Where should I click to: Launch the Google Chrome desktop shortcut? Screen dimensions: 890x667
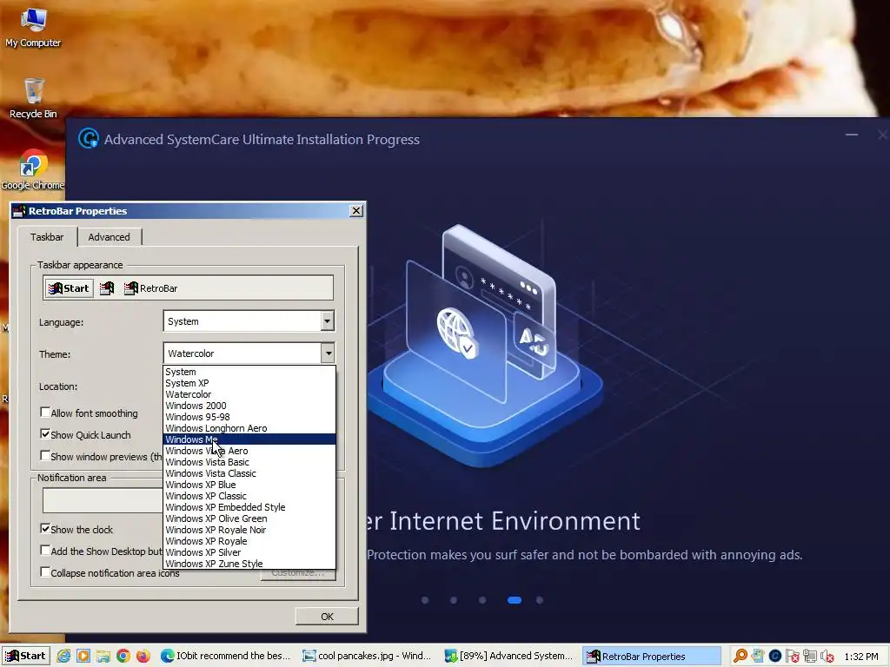click(33, 169)
